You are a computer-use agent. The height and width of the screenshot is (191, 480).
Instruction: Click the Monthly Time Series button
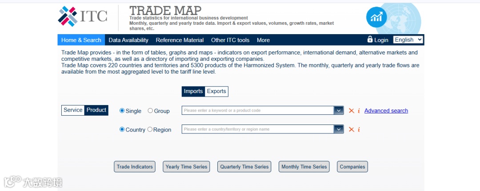304,167
